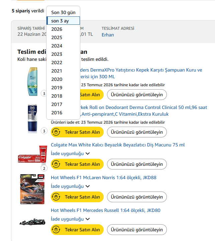This screenshot has height=241, width=215.
Task: Open the Erhan delivery address link
Action: click(x=108, y=35)
